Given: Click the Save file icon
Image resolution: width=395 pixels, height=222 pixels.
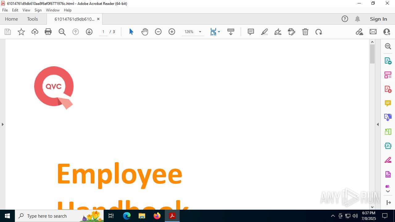Looking at the screenshot, I should coord(8,32).
